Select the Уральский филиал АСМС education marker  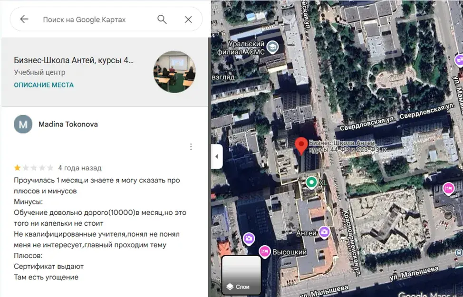point(272,47)
